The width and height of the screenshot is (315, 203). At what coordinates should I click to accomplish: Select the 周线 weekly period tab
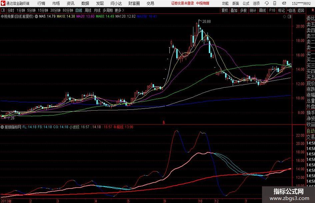point(88,10)
